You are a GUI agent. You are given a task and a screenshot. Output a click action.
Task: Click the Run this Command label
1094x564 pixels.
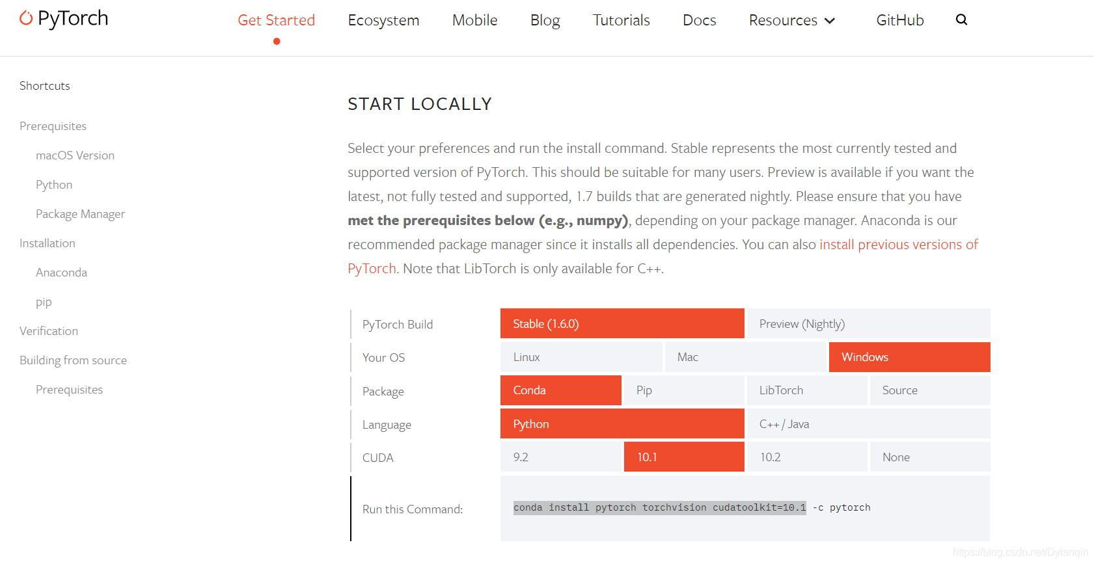tap(413, 509)
